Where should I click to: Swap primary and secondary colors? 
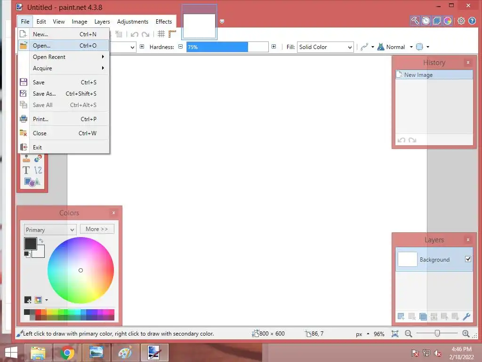(x=41, y=241)
